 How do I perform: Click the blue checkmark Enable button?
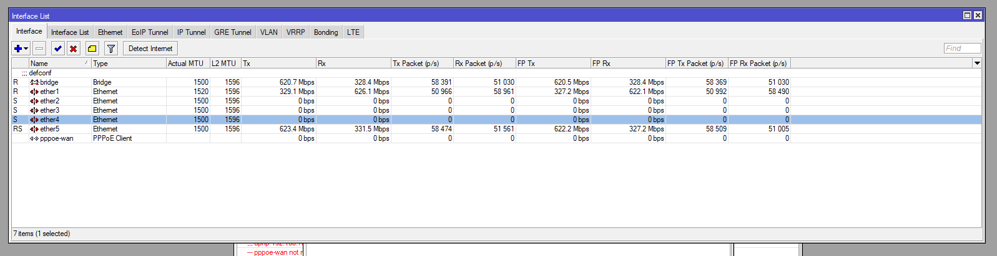(58, 49)
